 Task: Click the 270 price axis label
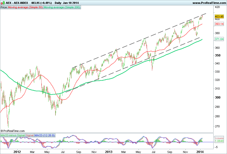[x=217, y=126]
